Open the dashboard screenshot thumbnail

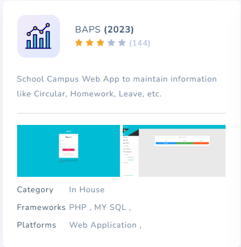[x=174, y=151]
